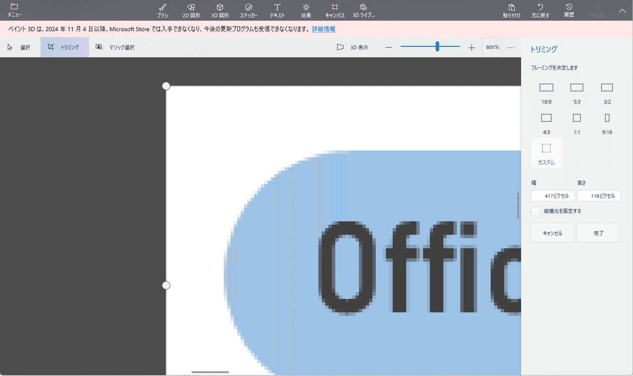Viewport: 633px width, 376px height.
Task: Open the 効果 effects panel
Action: click(306, 10)
